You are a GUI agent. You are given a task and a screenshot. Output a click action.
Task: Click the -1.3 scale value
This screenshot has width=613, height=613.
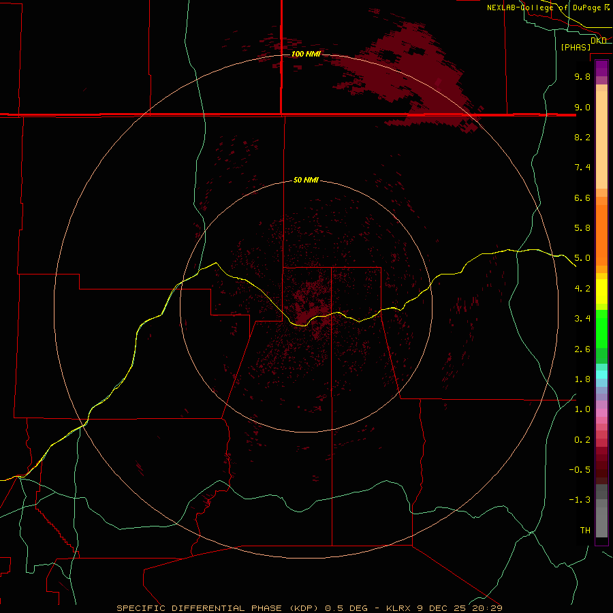point(580,500)
